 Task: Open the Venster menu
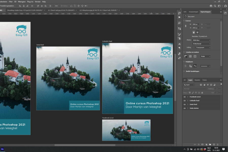tap(38, 2)
